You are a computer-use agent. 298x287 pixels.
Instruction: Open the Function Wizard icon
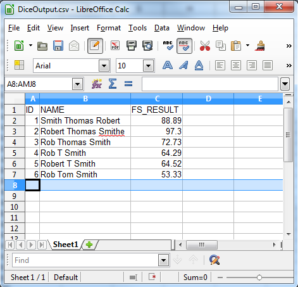tap(97, 84)
